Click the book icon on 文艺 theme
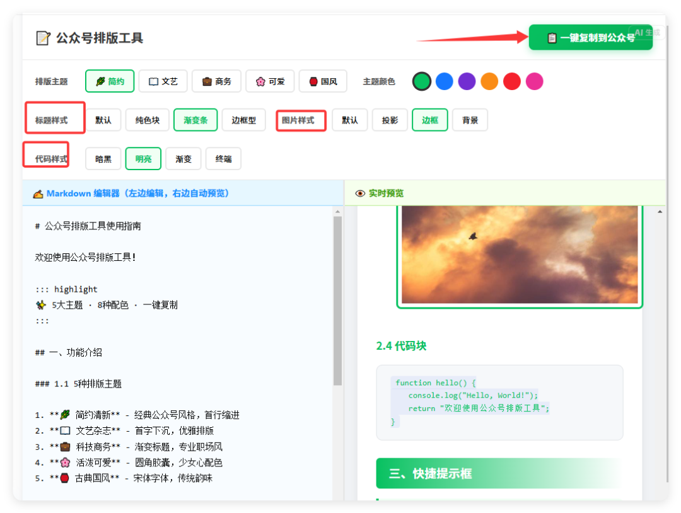The height and width of the screenshot is (513, 681). pyautogui.click(x=153, y=81)
